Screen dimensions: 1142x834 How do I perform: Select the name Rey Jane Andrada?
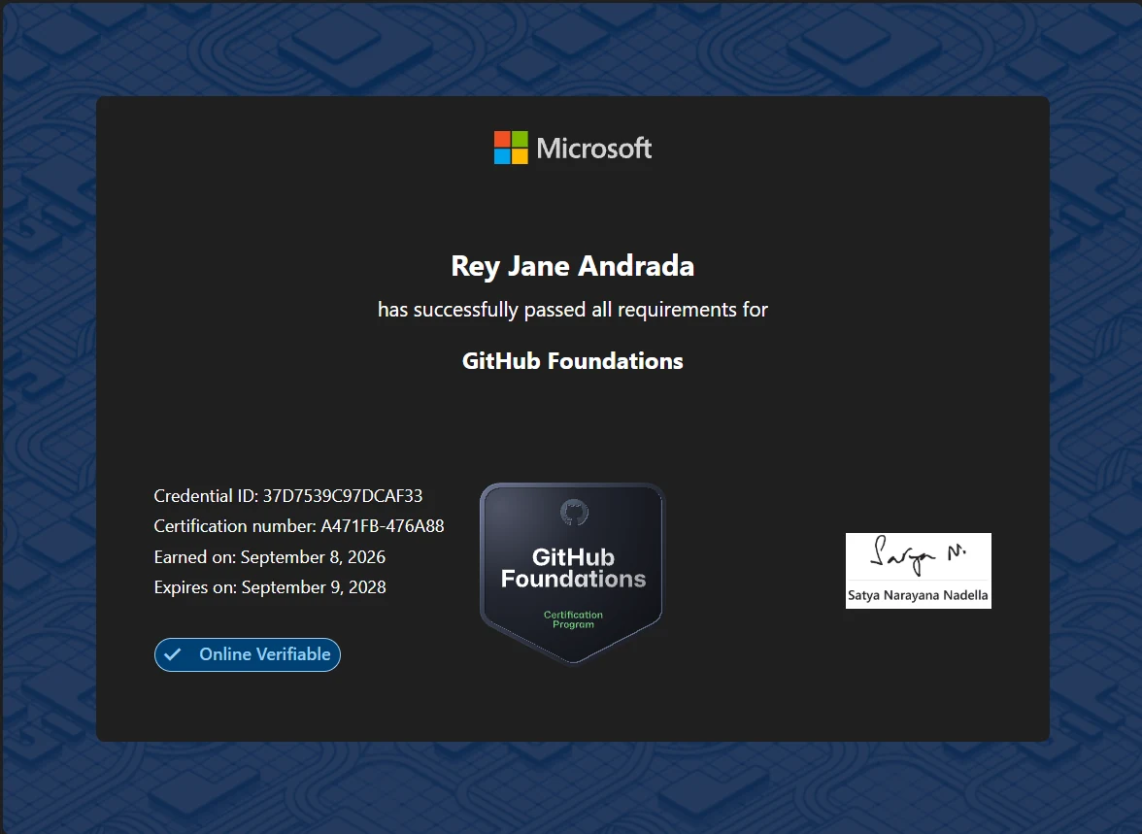(573, 267)
